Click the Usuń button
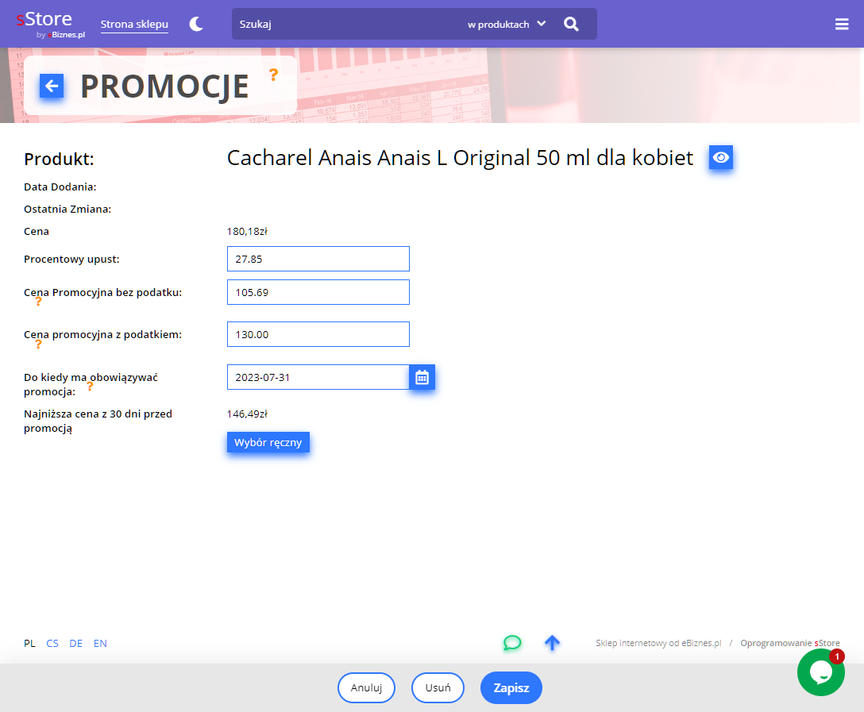 pyautogui.click(x=438, y=687)
